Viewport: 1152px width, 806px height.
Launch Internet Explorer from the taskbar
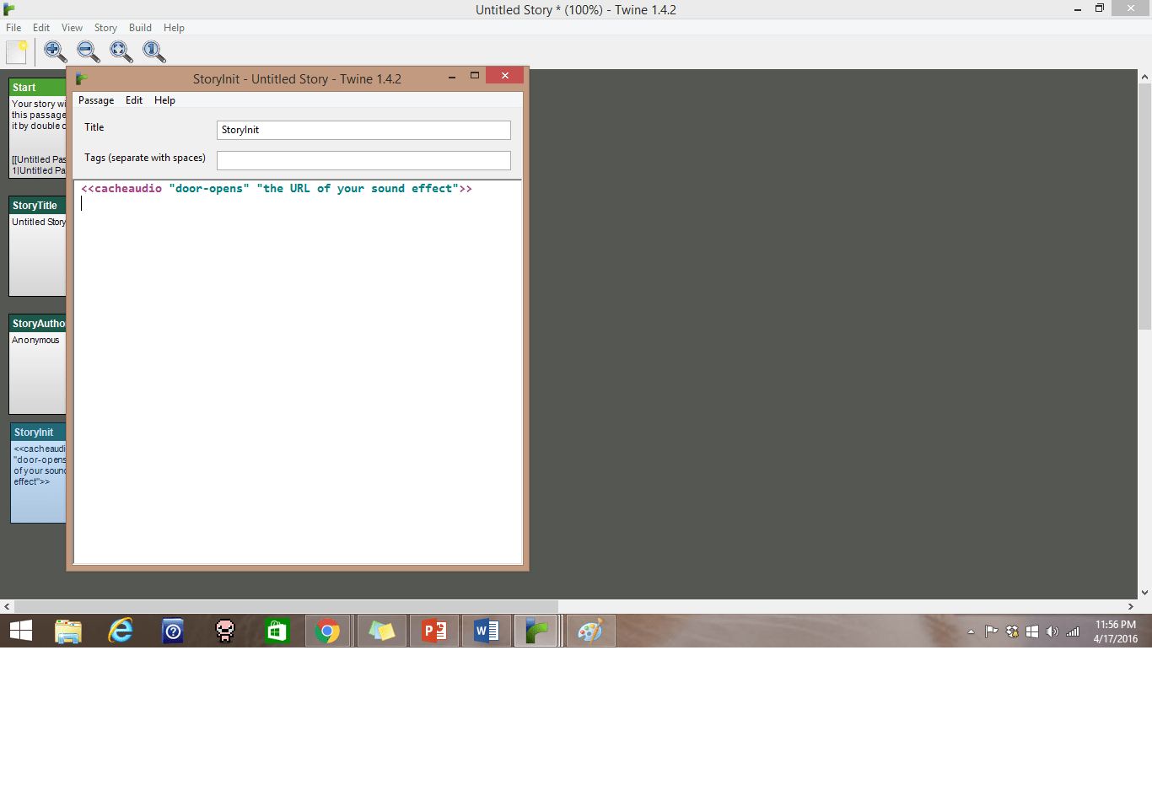click(x=121, y=631)
